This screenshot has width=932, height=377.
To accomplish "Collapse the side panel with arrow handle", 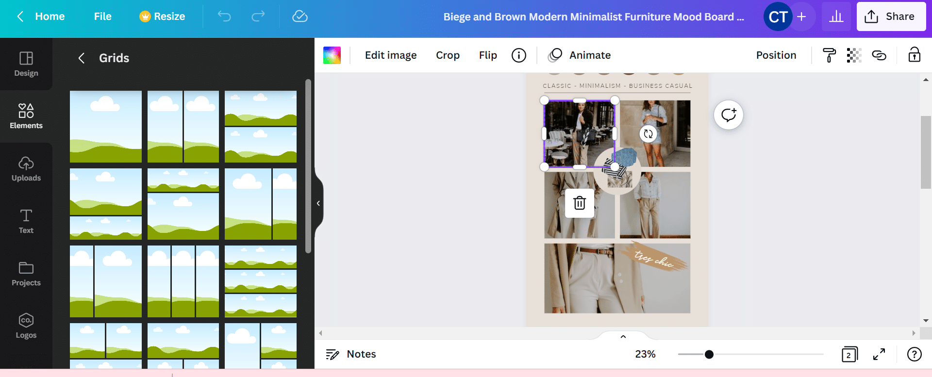I will tap(318, 203).
